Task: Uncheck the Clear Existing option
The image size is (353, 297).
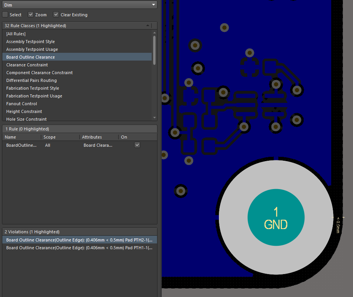Action: pos(56,14)
